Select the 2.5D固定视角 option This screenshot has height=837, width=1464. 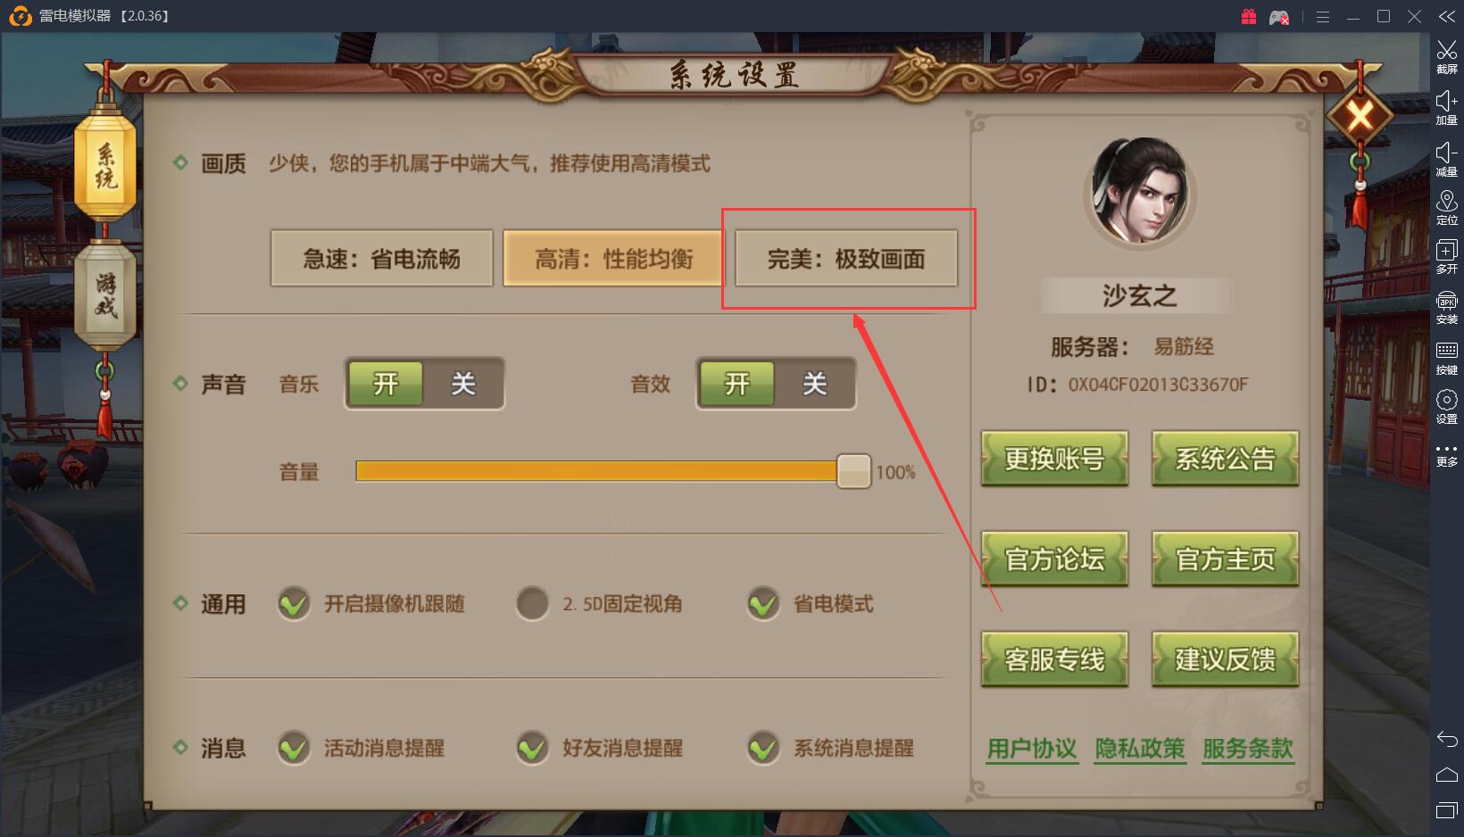click(532, 604)
